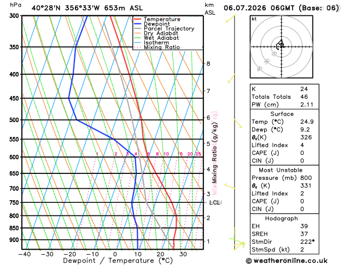Click the hodograph kt unit label
Viewport: 344px width, 265px height.
pos(254,19)
